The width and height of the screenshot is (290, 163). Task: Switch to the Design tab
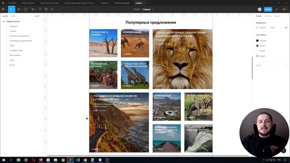[x=259, y=16]
